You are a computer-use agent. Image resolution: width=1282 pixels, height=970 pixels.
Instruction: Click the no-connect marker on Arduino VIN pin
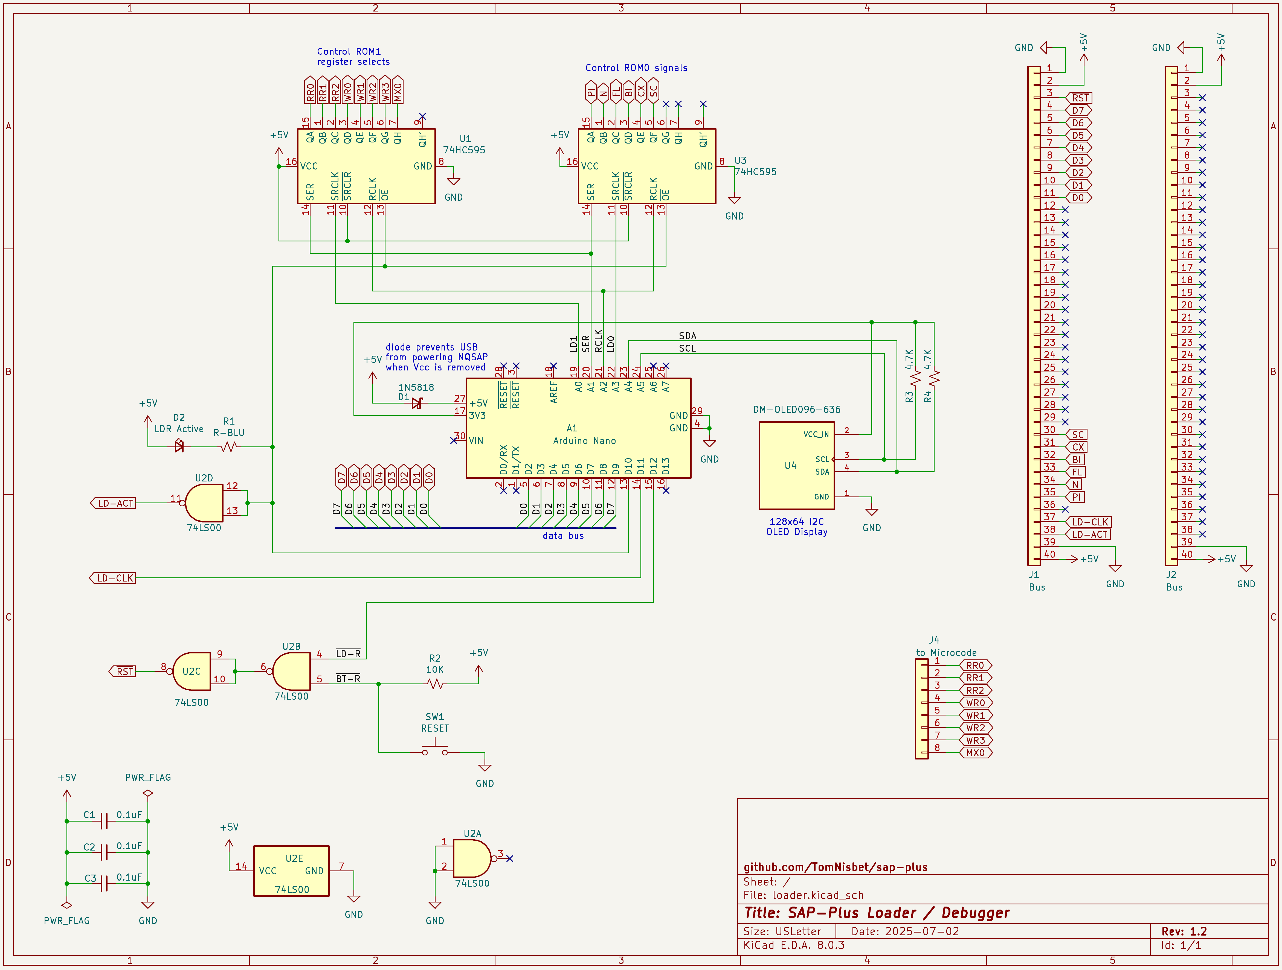454,441
